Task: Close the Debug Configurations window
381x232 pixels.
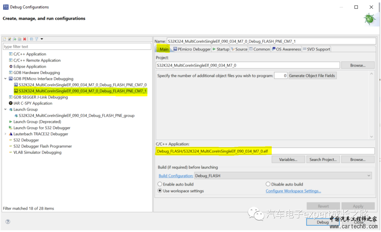Action: coord(371,7)
